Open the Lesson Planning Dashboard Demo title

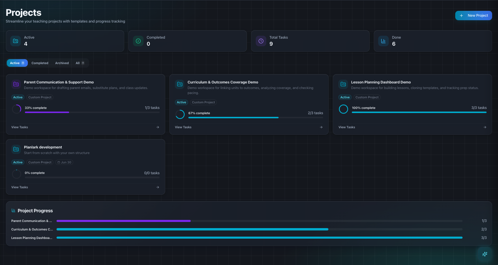381,82
